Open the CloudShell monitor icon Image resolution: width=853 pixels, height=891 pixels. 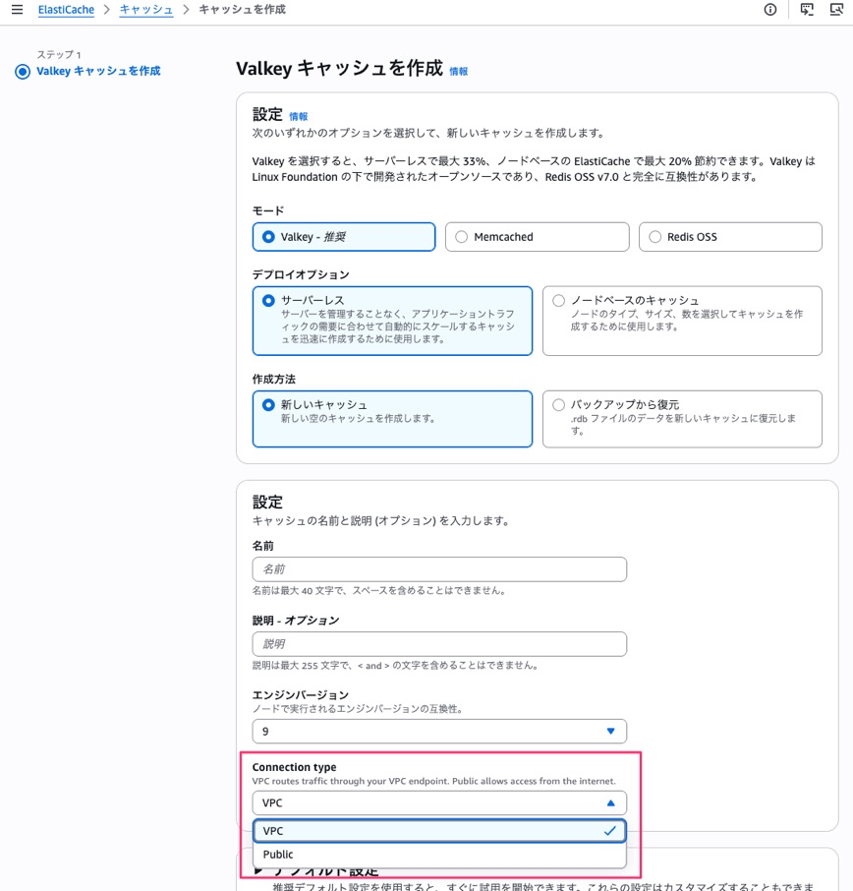tap(807, 10)
